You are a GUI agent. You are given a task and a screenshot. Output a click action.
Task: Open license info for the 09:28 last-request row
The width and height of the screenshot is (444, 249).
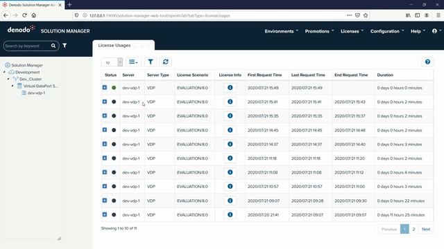[x=230, y=201]
